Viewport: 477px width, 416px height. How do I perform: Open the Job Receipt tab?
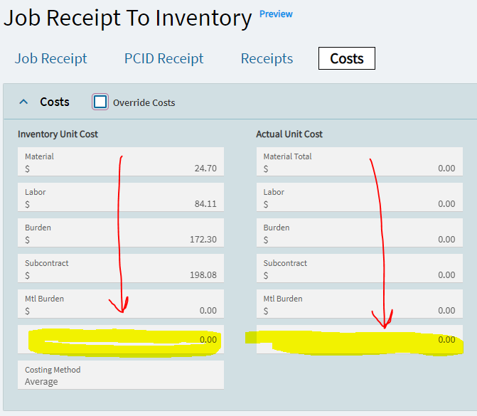click(x=50, y=58)
